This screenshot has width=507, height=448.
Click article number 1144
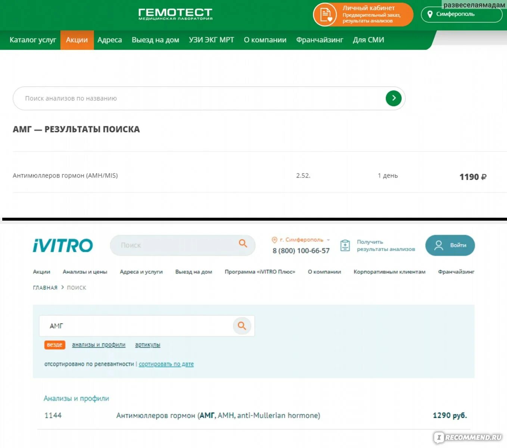[53, 415]
